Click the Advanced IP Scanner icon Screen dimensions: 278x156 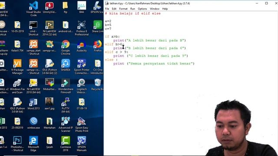[66, 124]
